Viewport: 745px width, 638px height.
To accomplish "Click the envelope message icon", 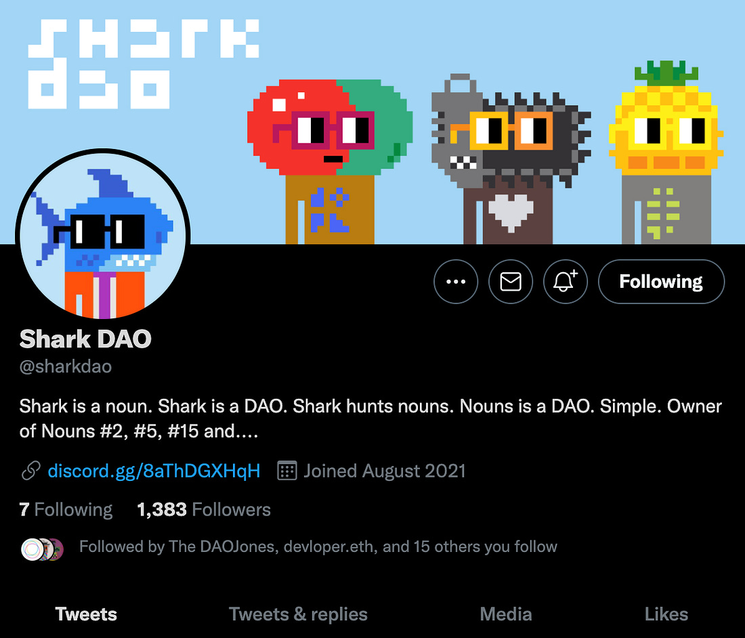I will pos(511,281).
